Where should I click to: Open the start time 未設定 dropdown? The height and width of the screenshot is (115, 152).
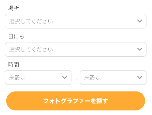point(38,77)
